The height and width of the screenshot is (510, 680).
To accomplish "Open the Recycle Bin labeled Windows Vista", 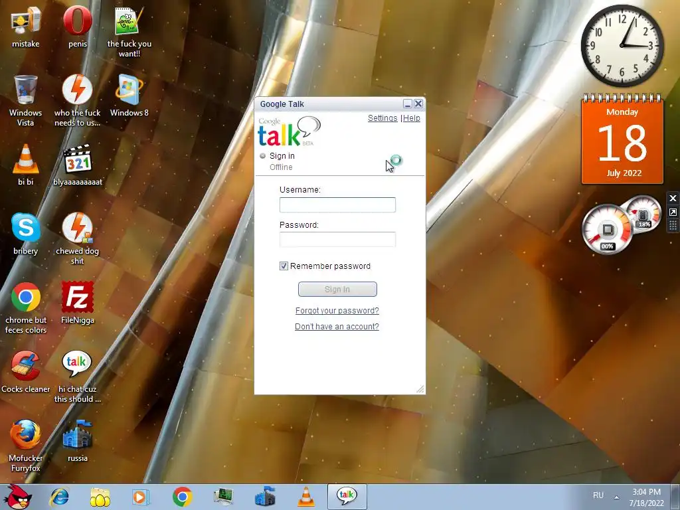I will click(x=26, y=90).
